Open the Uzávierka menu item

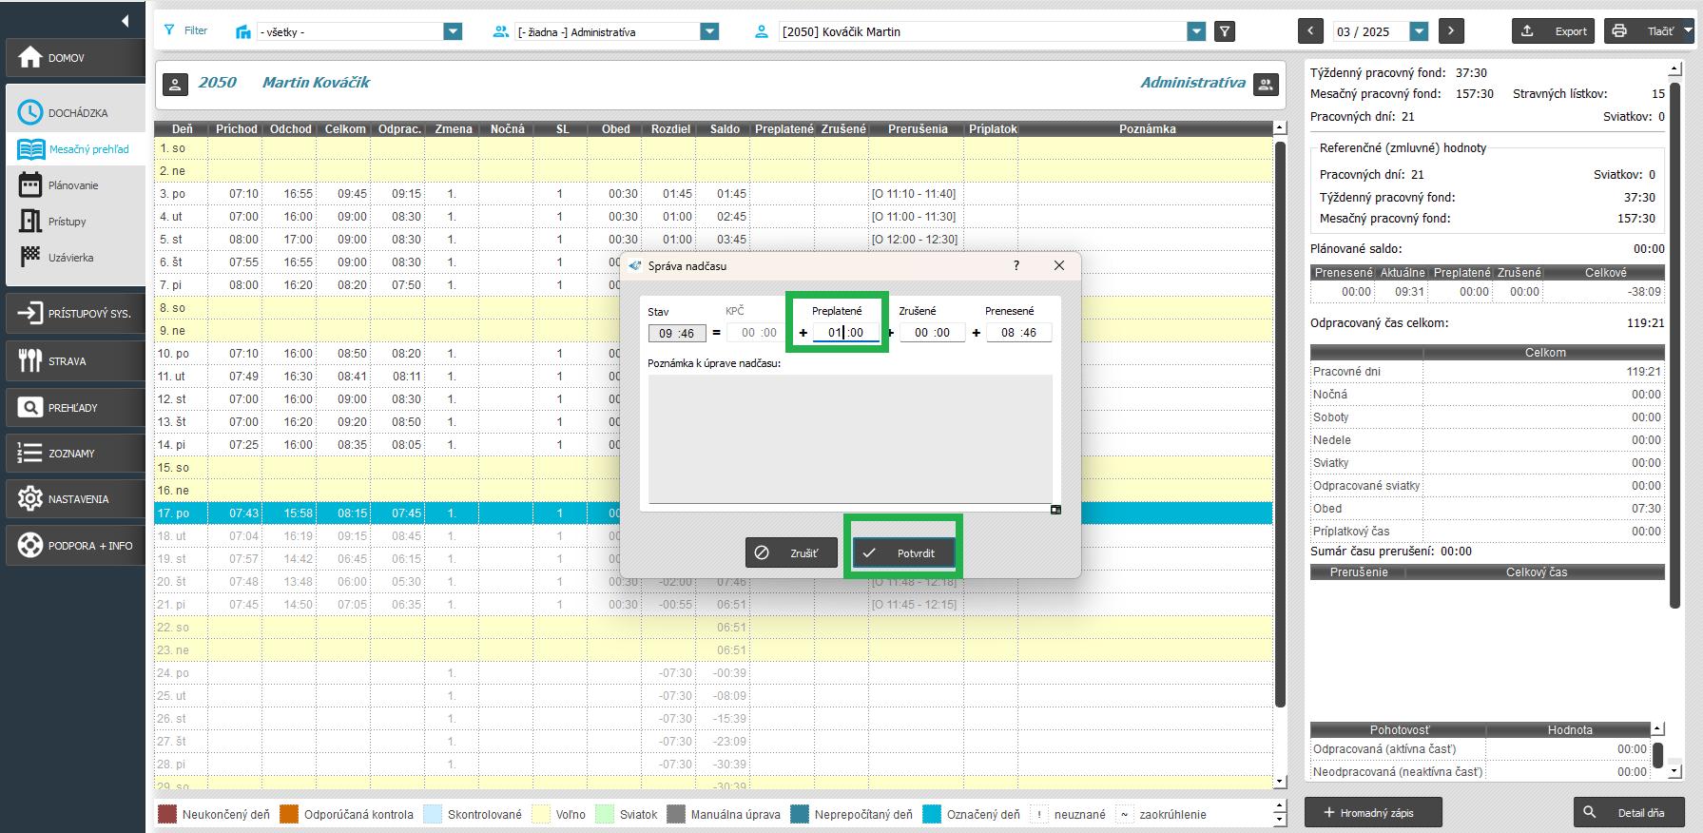coord(70,258)
